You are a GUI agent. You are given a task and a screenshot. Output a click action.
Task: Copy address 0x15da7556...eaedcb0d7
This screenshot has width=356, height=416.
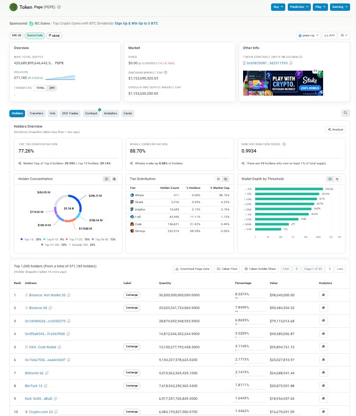69,360
